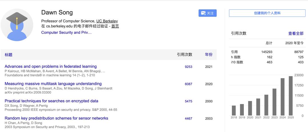Click 创建我的个人资料 button
The width and height of the screenshot is (308, 132).
[x=268, y=13]
